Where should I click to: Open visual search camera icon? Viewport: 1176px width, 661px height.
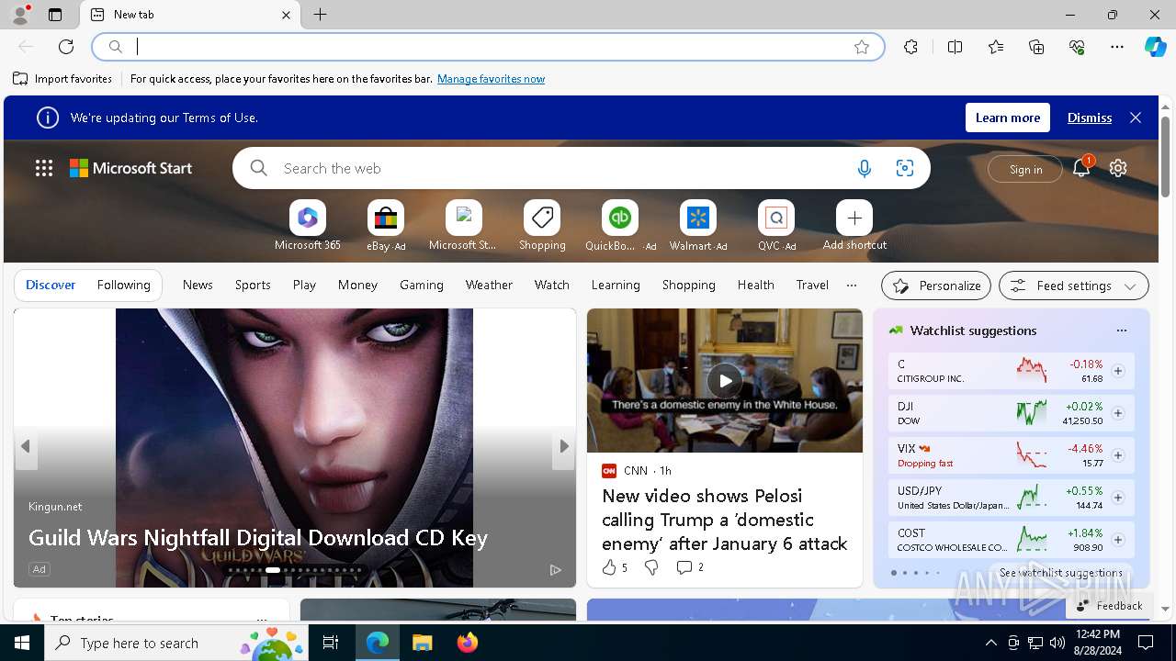coord(905,168)
